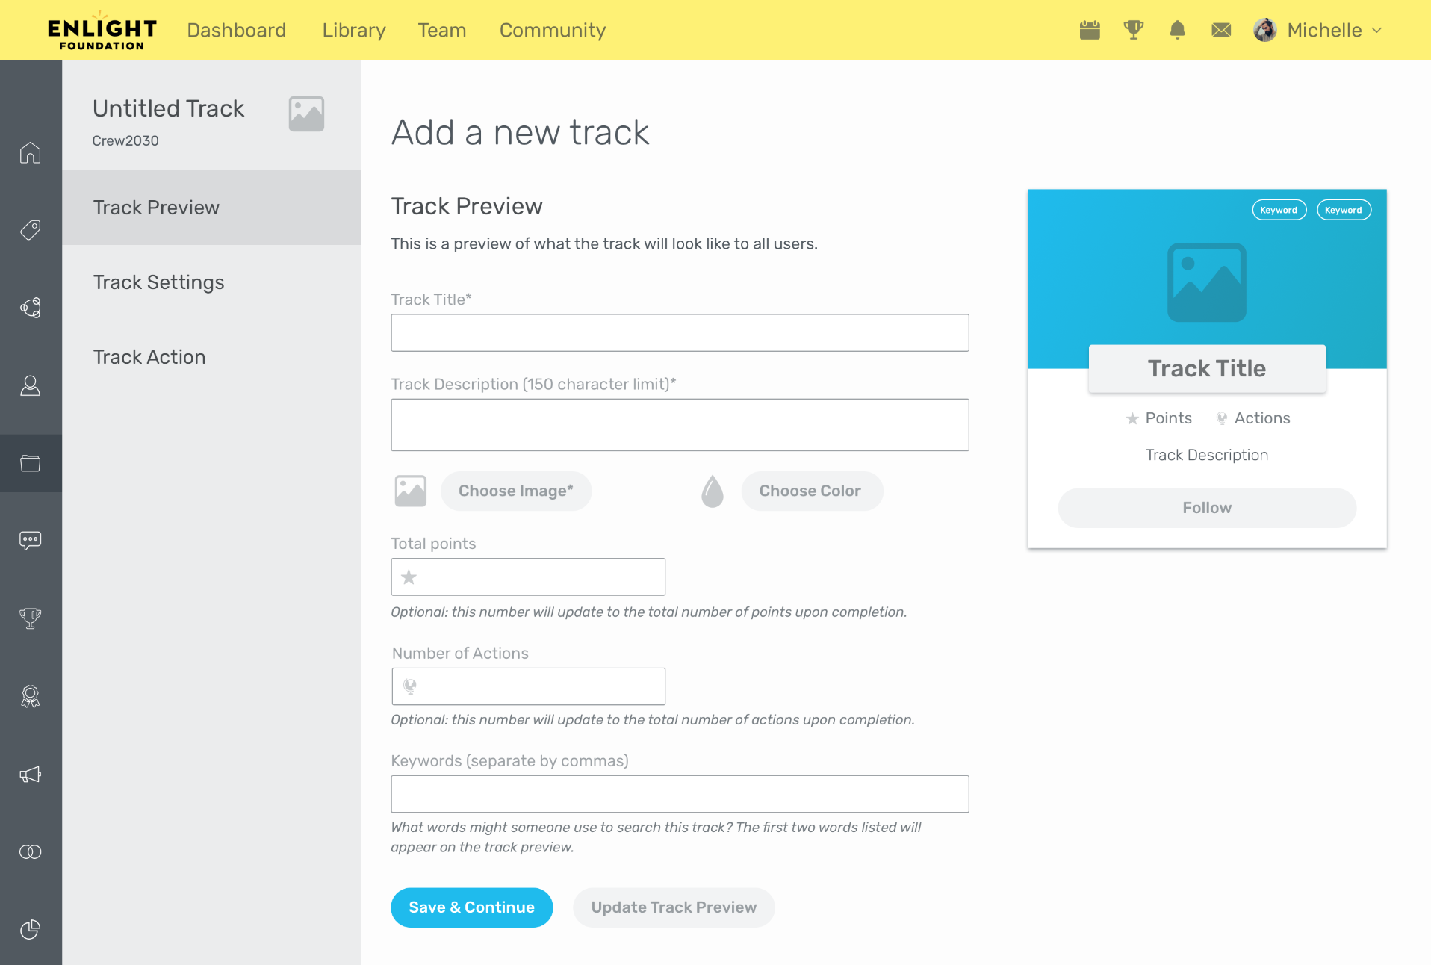
Task: Focus the Keywords input field
Action: tap(680, 794)
